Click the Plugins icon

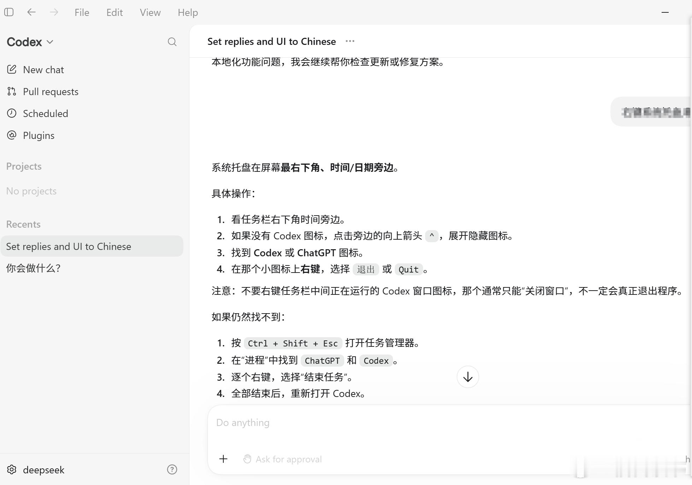(12, 135)
